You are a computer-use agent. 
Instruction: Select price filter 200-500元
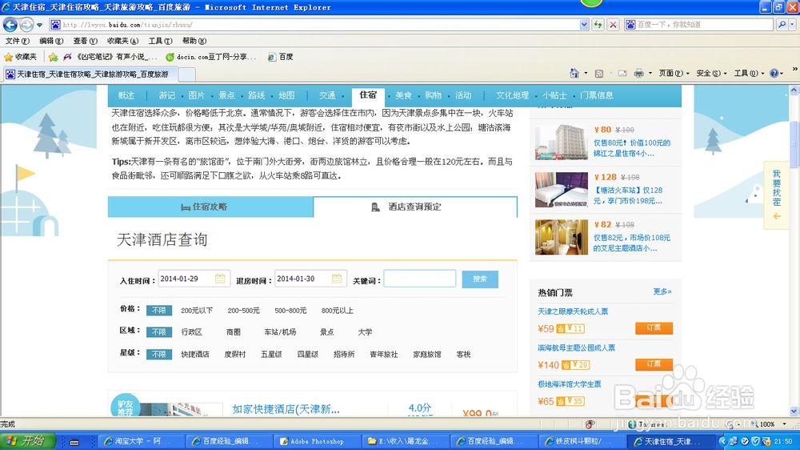(x=243, y=311)
